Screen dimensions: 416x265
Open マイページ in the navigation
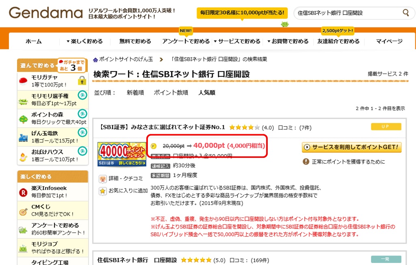click(389, 41)
